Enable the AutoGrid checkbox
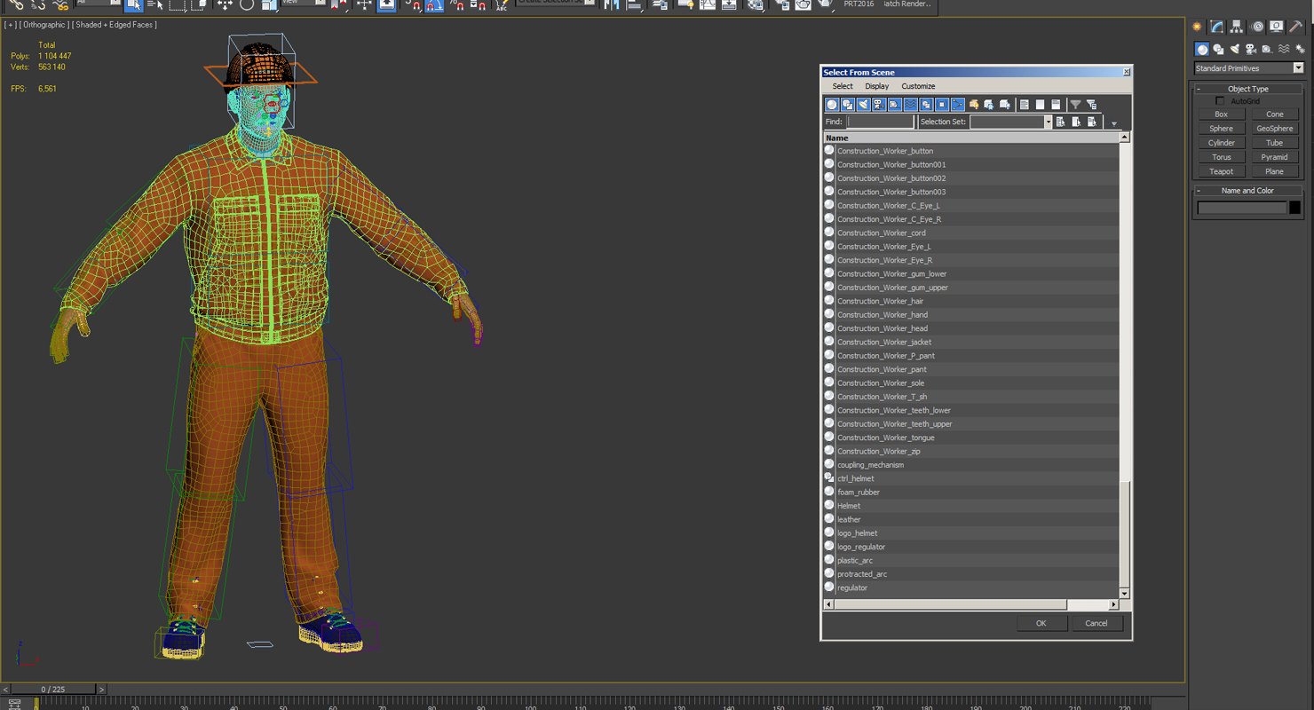Image resolution: width=1314 pixels, height=710 pixels. click(1220, 101)
